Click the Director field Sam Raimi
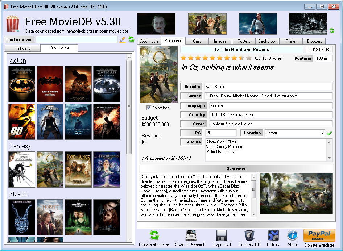 pyautogui.click(x=268, y=87)
